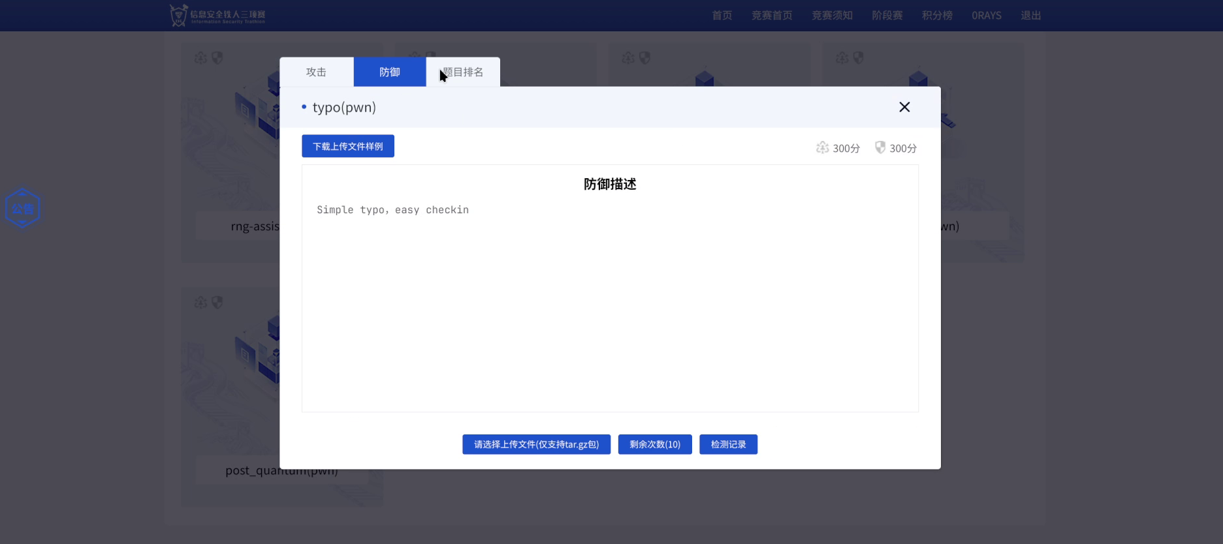
Task: Click the 剩余次数(10) button
Action: tap(654, 444)
